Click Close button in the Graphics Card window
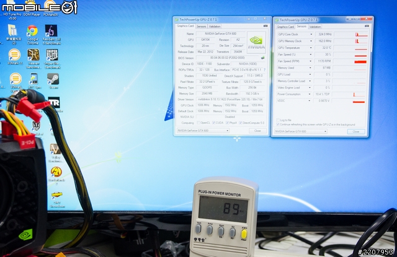397x257 pixels. coord(257,131)
